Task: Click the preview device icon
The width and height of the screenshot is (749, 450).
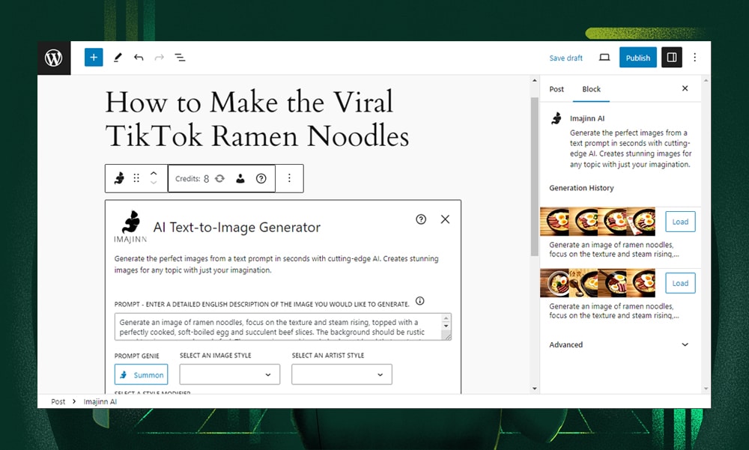Action: point(604,58)
